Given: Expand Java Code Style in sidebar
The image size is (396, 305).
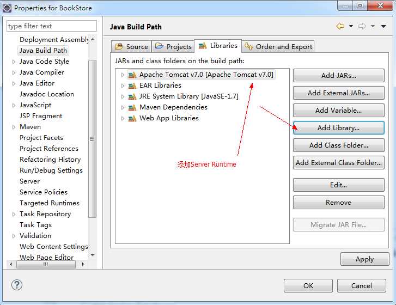Looking at the screenshot, I should [x=14, y=62].
